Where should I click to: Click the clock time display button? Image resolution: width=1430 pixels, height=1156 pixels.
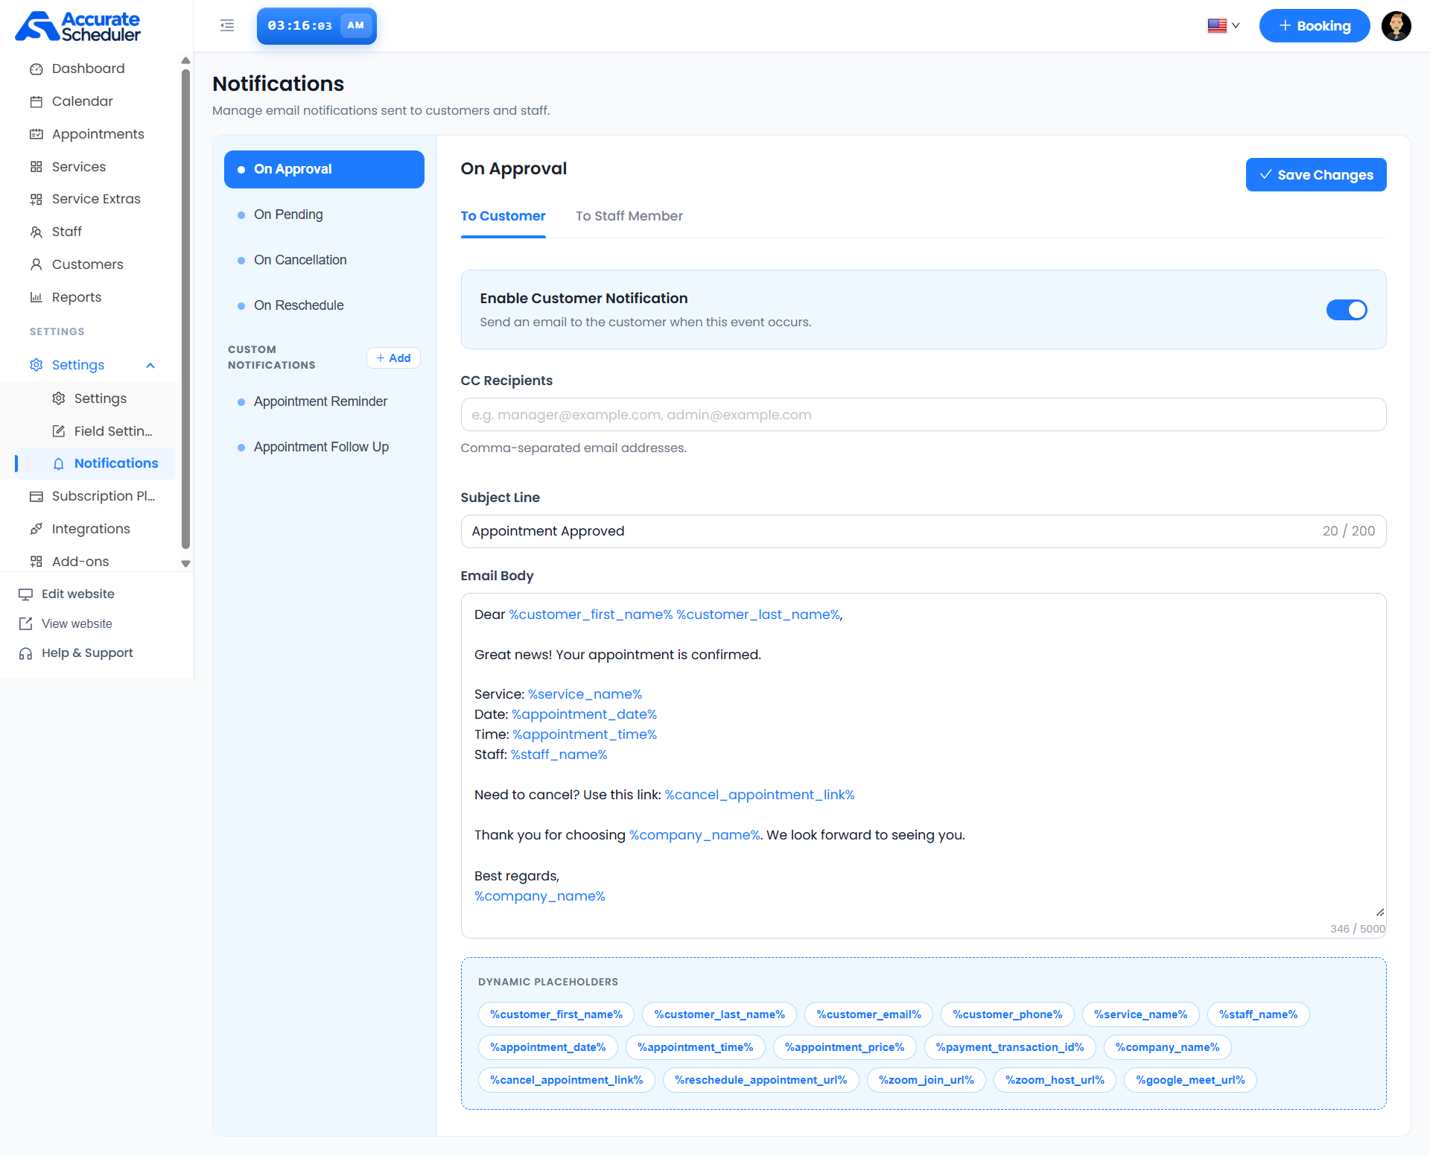[317, 26]
